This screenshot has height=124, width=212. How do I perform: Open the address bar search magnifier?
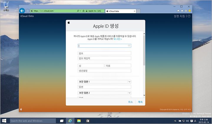78,11
